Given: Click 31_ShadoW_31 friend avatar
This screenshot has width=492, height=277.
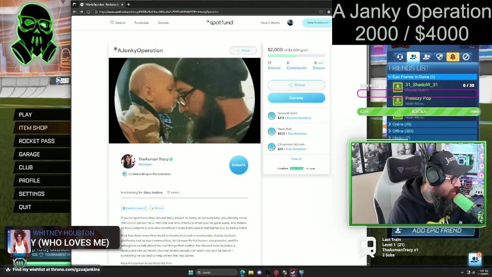Looking at the screenshot, I should (x=398, y=87).
